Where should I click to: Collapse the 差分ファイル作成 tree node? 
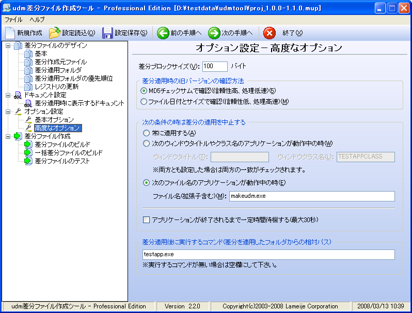tap(8, 136)
